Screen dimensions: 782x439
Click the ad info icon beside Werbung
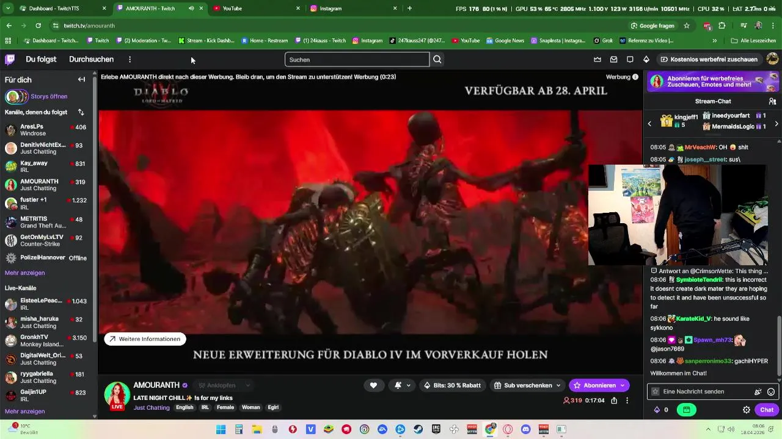[x=635, y=77]
